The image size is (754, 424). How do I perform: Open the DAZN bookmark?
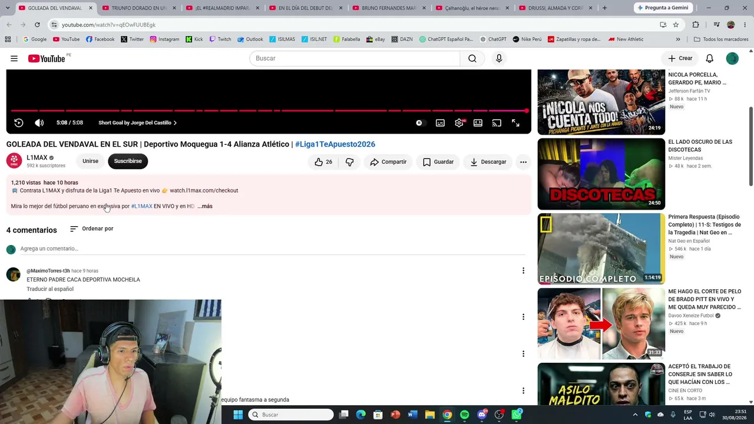[x=402, y=39]
